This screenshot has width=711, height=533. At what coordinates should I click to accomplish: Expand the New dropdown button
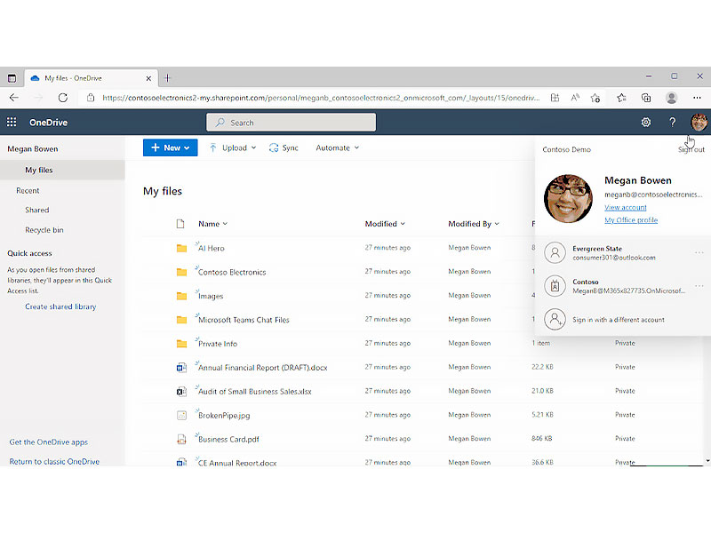pos(170,147)
